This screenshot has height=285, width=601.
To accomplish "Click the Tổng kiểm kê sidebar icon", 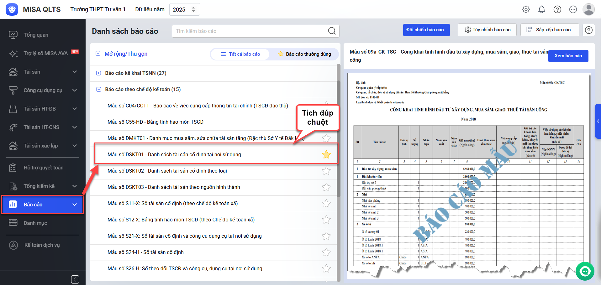I will [13, 186].
